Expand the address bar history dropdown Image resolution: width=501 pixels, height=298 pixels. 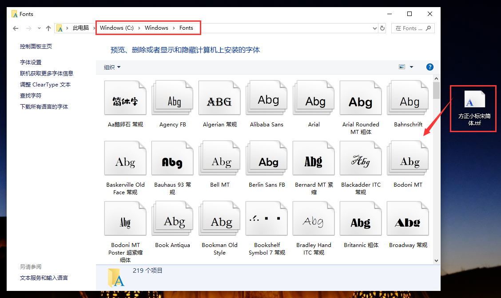(x=374, y=28)
